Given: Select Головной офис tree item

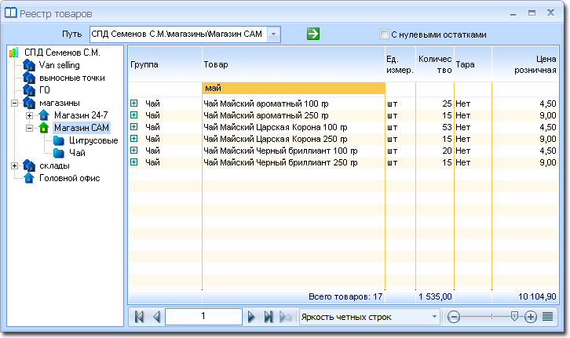Looking at the screenshot, I should click(x=69, y=178).
